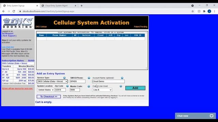Click the MC column header
218x122 pixels.
click(75, 35)
